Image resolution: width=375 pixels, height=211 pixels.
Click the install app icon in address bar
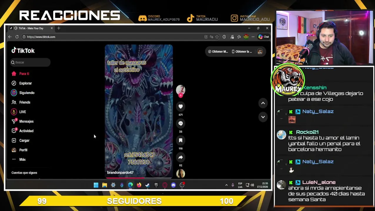206,37
